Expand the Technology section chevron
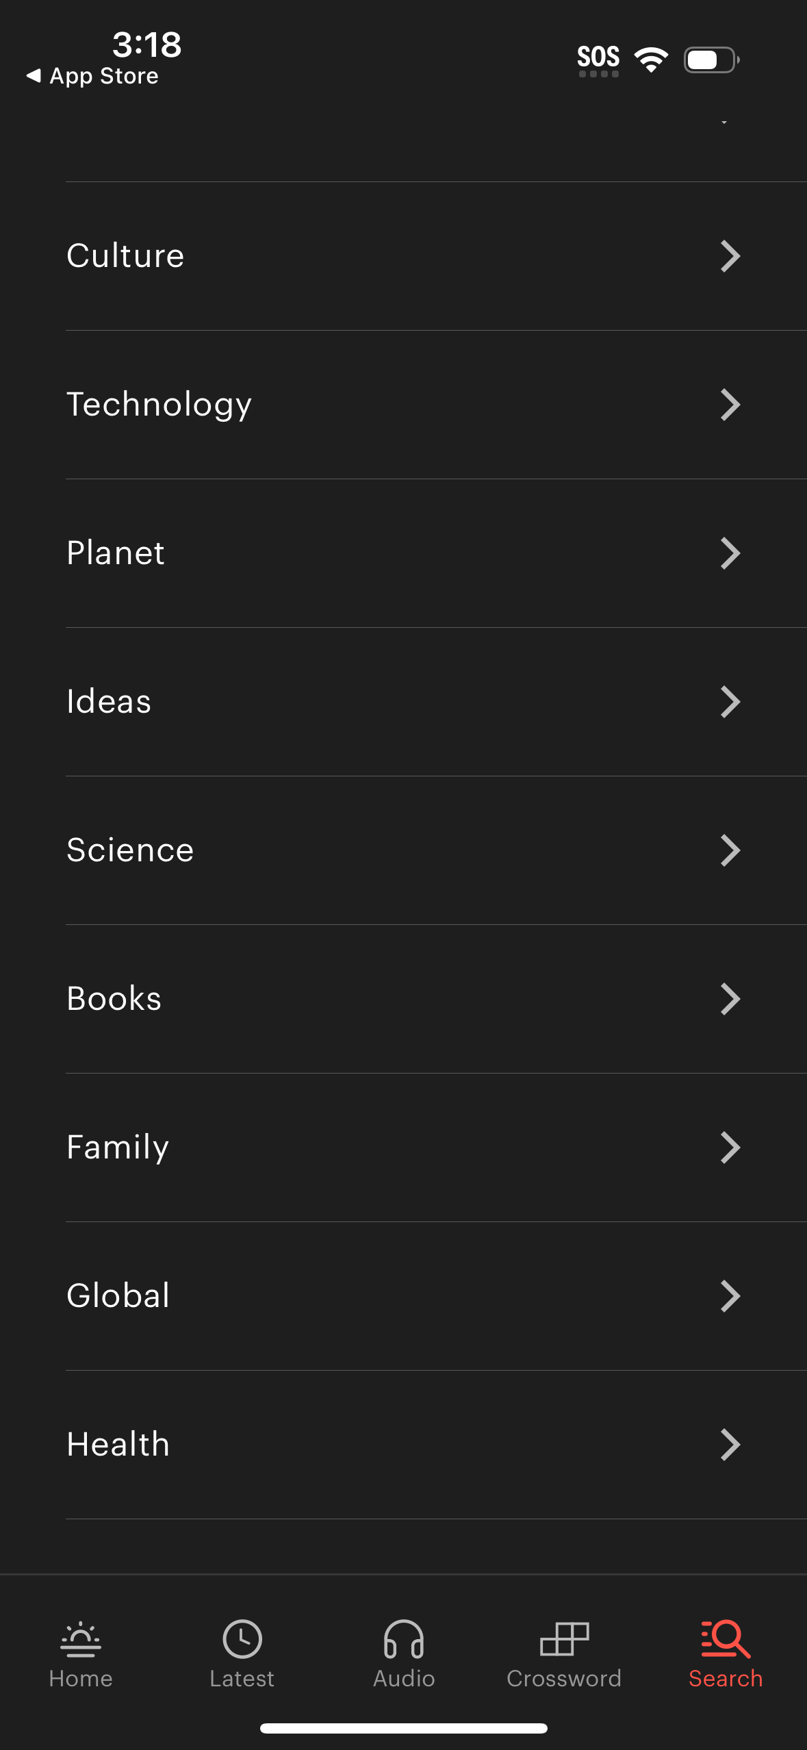This screenshot has height=1750, width=807. tap(730, 405)
